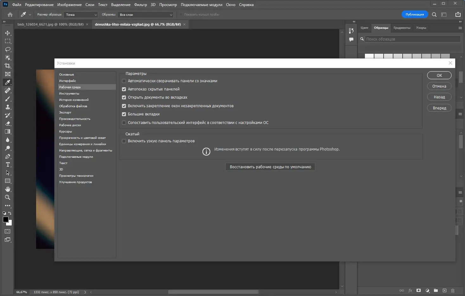
Task: Uncheck 'Открыть документы во вкладках'
Action: click(124, 97)
